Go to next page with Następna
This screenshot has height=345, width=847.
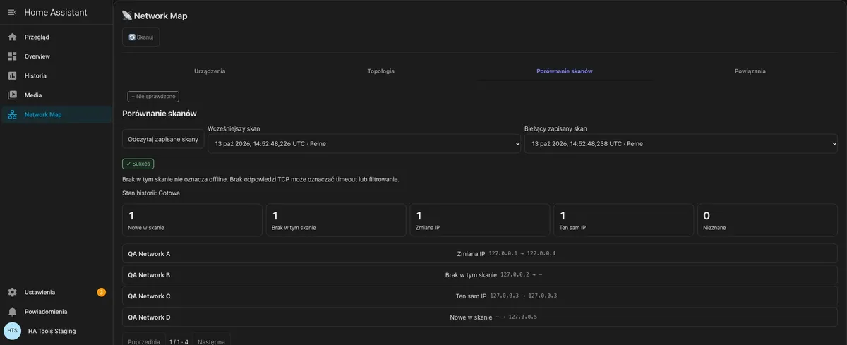pyautogui.click(x=212, y=341)
